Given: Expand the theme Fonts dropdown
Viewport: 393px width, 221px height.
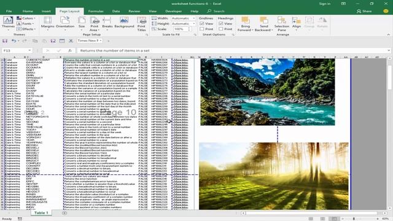Looking at the screenshot, I should point(25,23).
